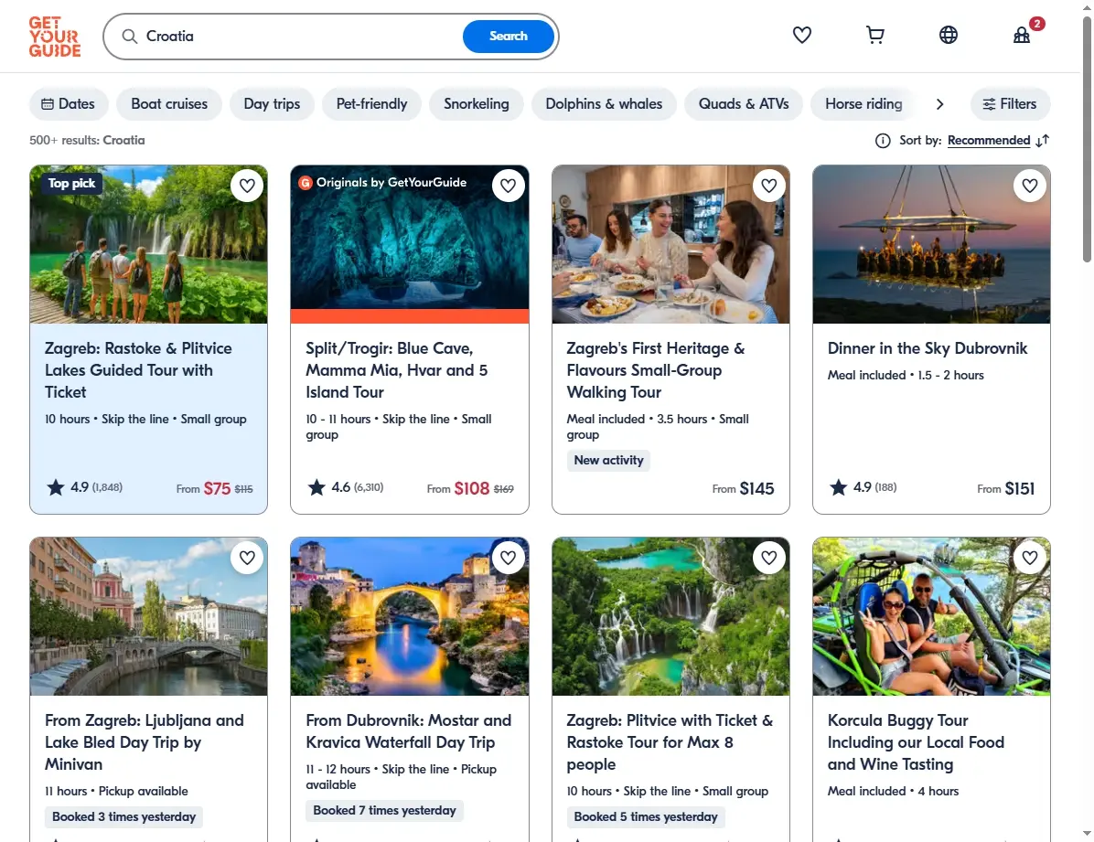Select the Boat cruises filter chip

click(x=169, y=104)
